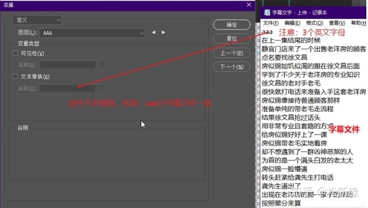
Task: Click the 确定 button
Action: (x=231, y=25)
